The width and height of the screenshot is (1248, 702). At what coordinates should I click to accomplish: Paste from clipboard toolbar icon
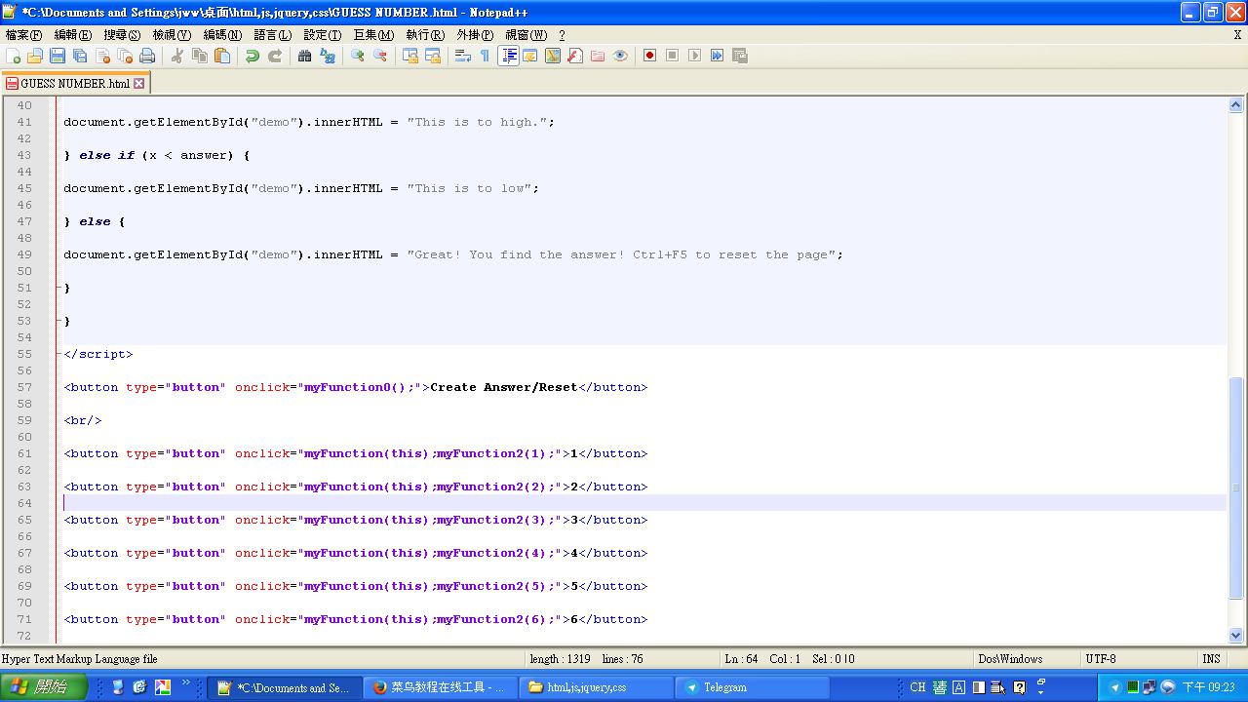[222, 56]
